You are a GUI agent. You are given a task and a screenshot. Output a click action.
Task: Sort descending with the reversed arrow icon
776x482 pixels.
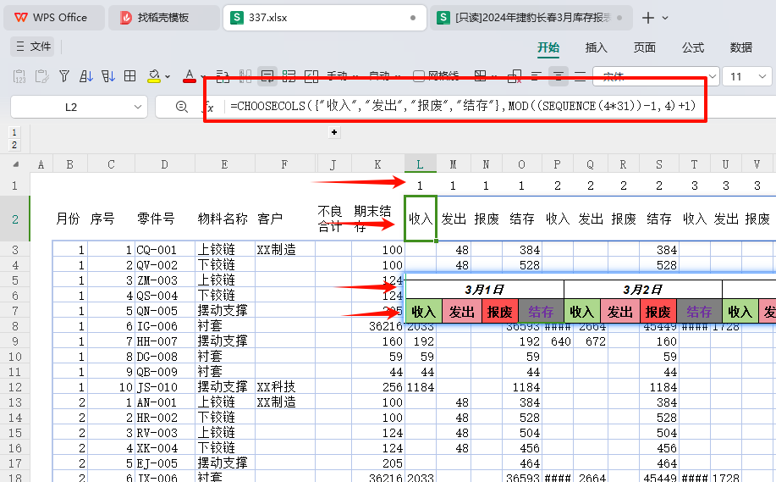pyautogui.click(x=107, y=76)
